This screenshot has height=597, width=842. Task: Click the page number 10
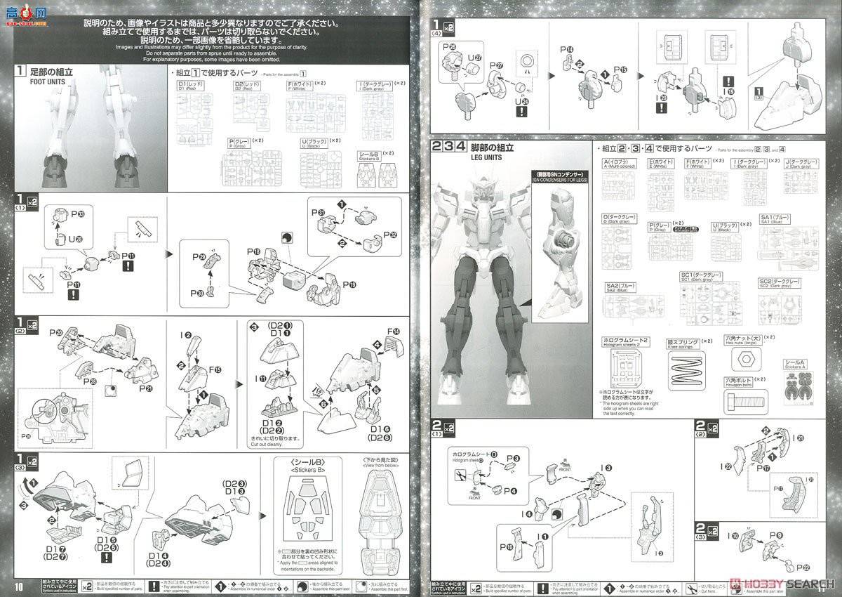19,586
